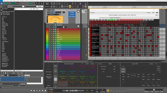Click the mixer faders icon in RCP toolbar
The width and height of the screenshot is (167, 93).
pyautogui.click(x=78, y=6)
